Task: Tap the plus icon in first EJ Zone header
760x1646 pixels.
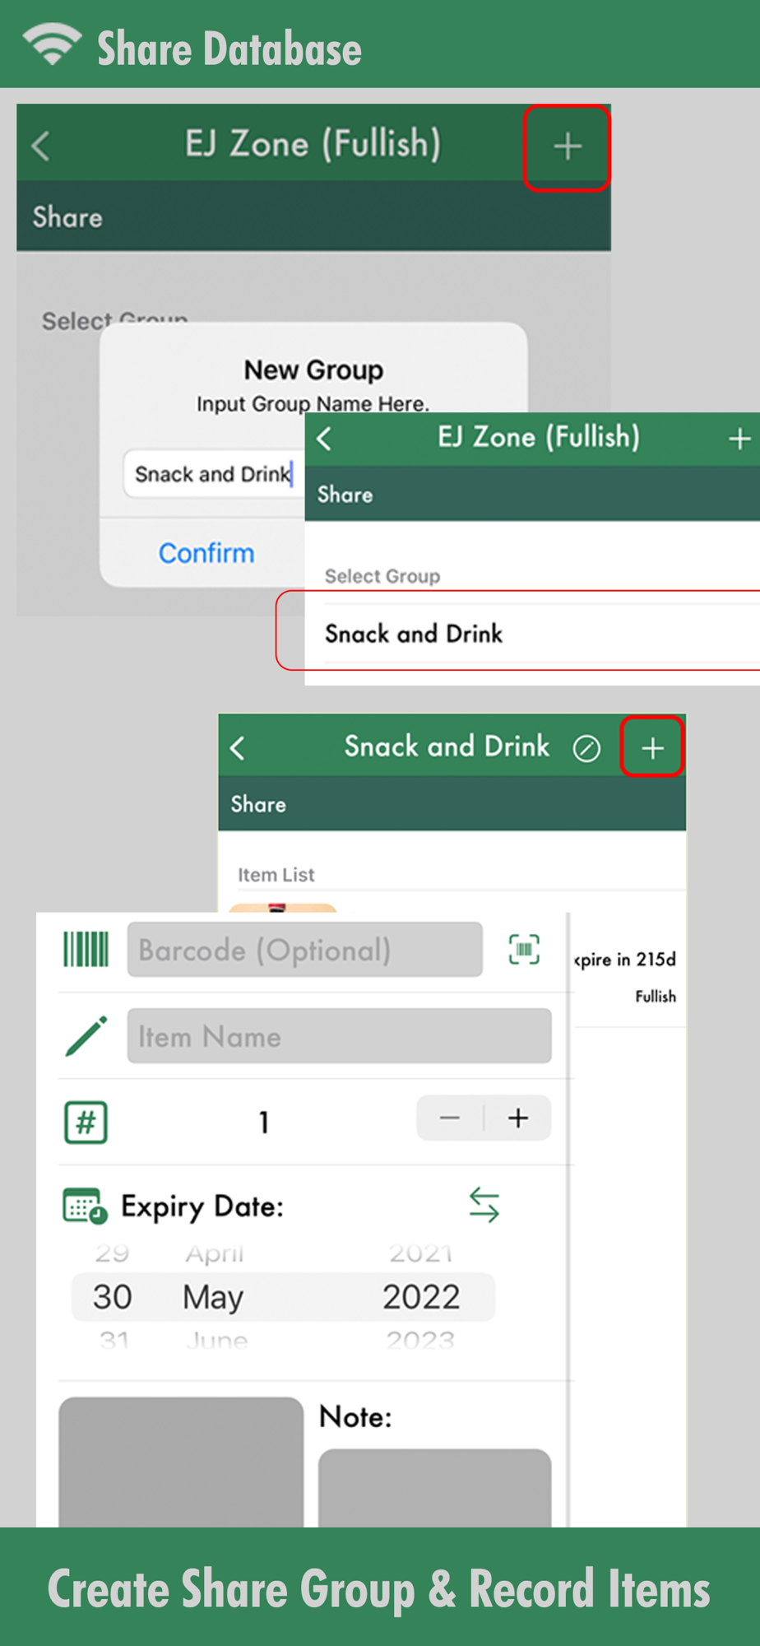Action: (568, 147)
